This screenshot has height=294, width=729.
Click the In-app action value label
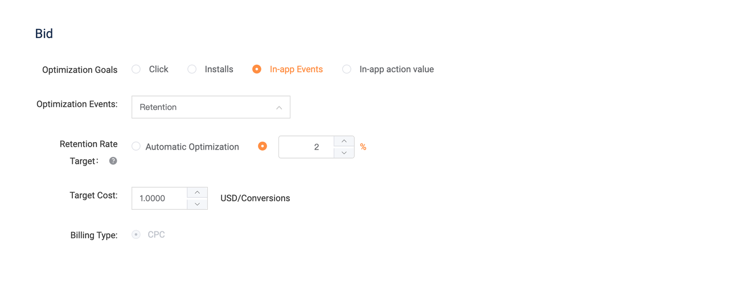(396, 69)
